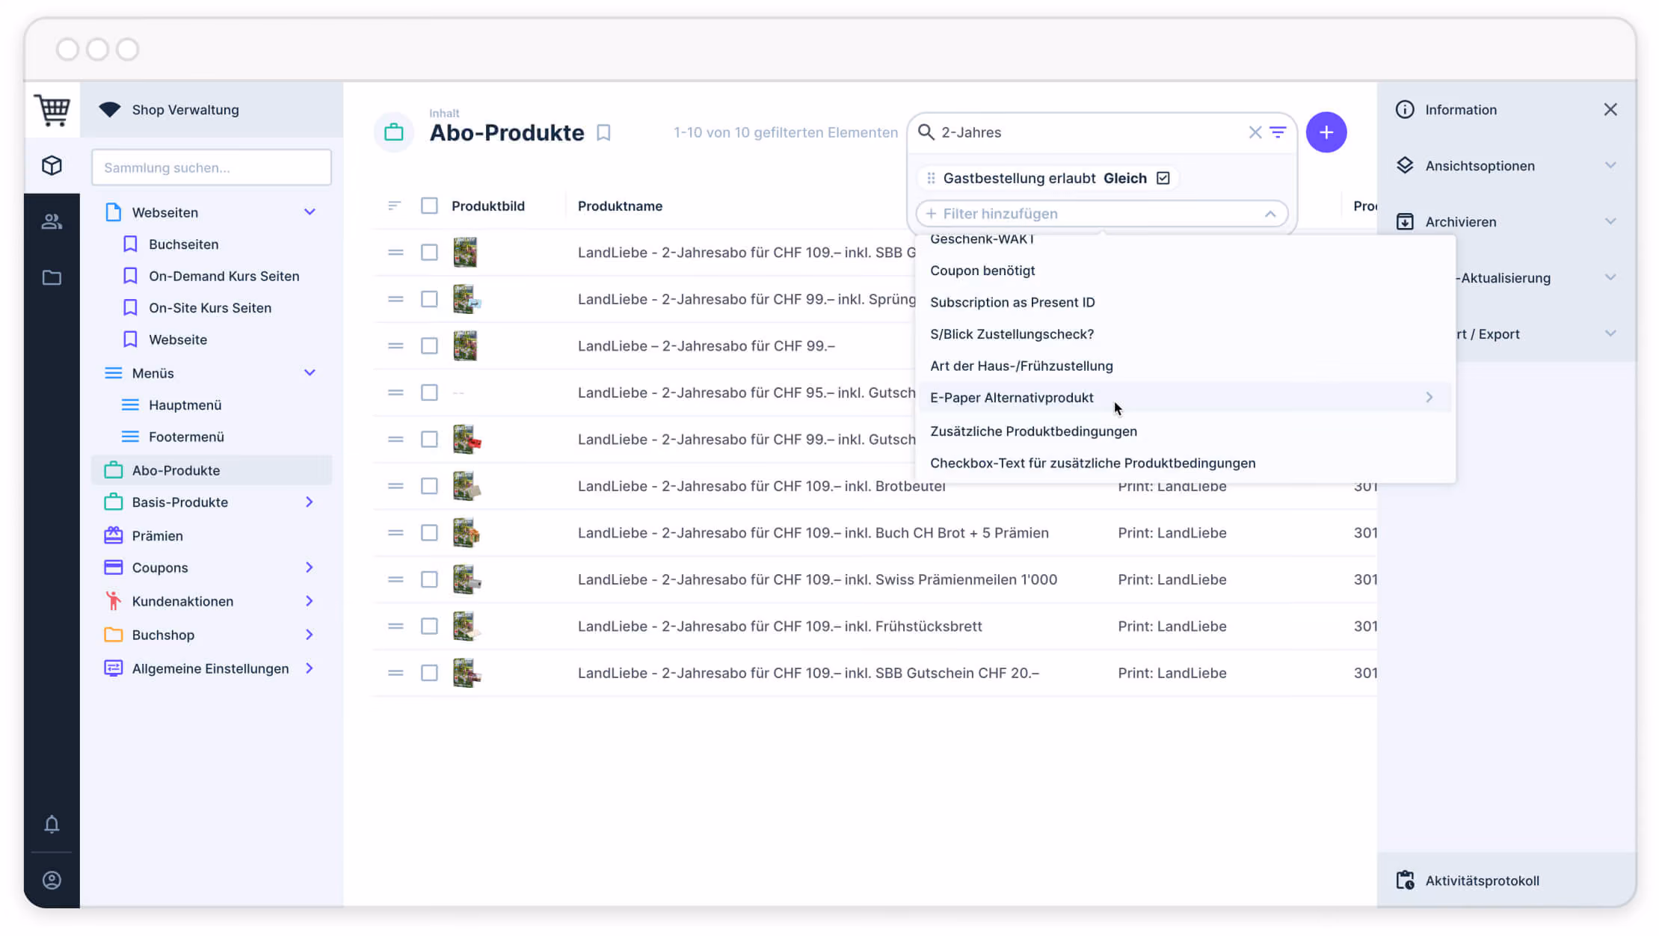Check the row for CHF 95.– inkl. Gutsch
The width and height of the screenshot is (1659, 936).
(x=429, y=392)
